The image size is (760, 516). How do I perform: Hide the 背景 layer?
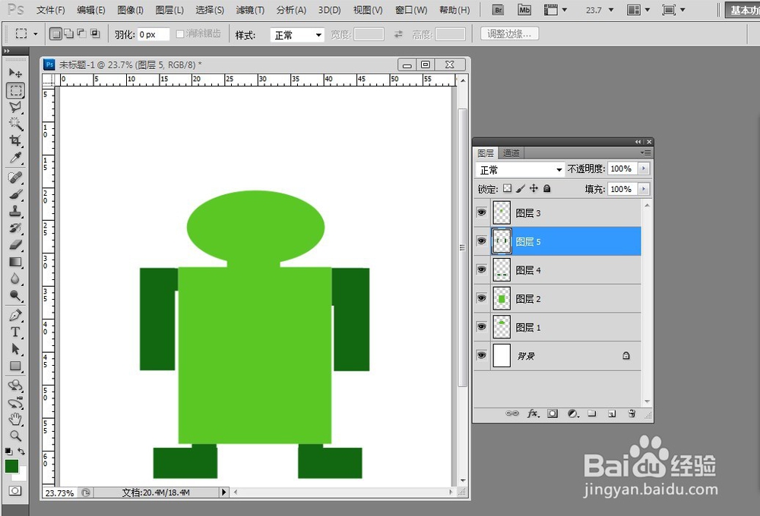click(x=481, y=355)
